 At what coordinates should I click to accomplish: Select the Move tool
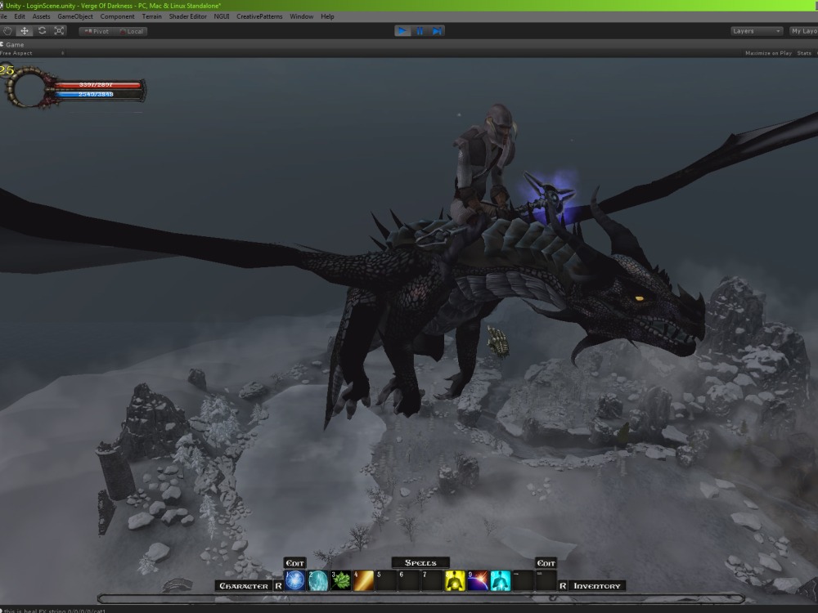pos(25,30)
